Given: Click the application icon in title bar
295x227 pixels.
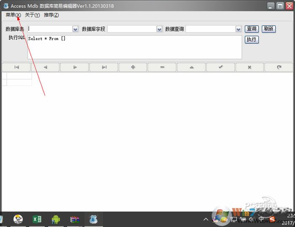Looking at the screenshot, I should 6,5.
